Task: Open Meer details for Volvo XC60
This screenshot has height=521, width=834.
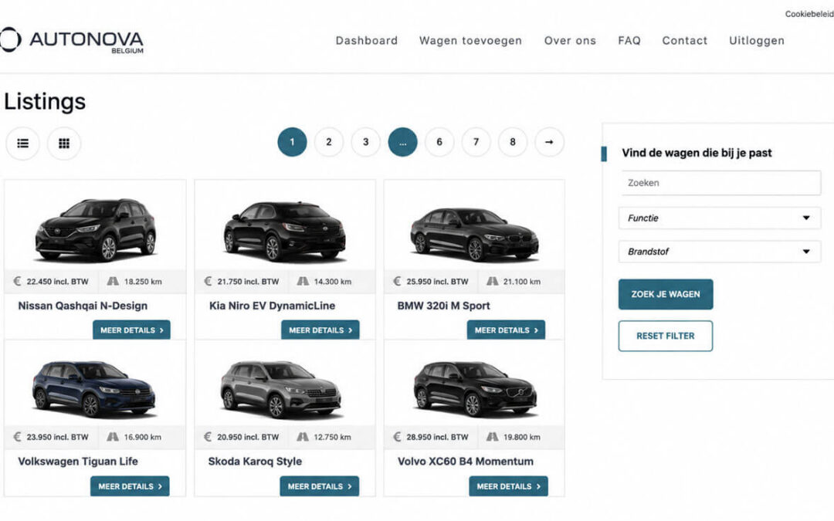Action: click(508, 486)
